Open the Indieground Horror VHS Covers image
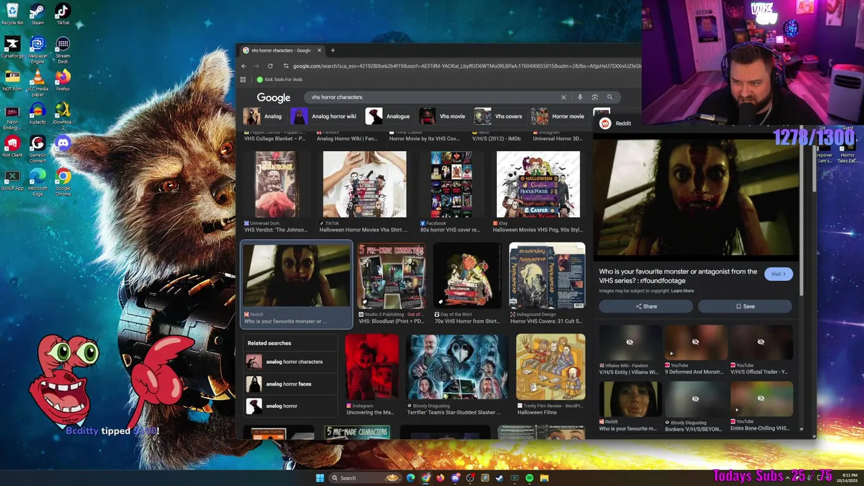The image size is (864, 486). pos(547,276)
